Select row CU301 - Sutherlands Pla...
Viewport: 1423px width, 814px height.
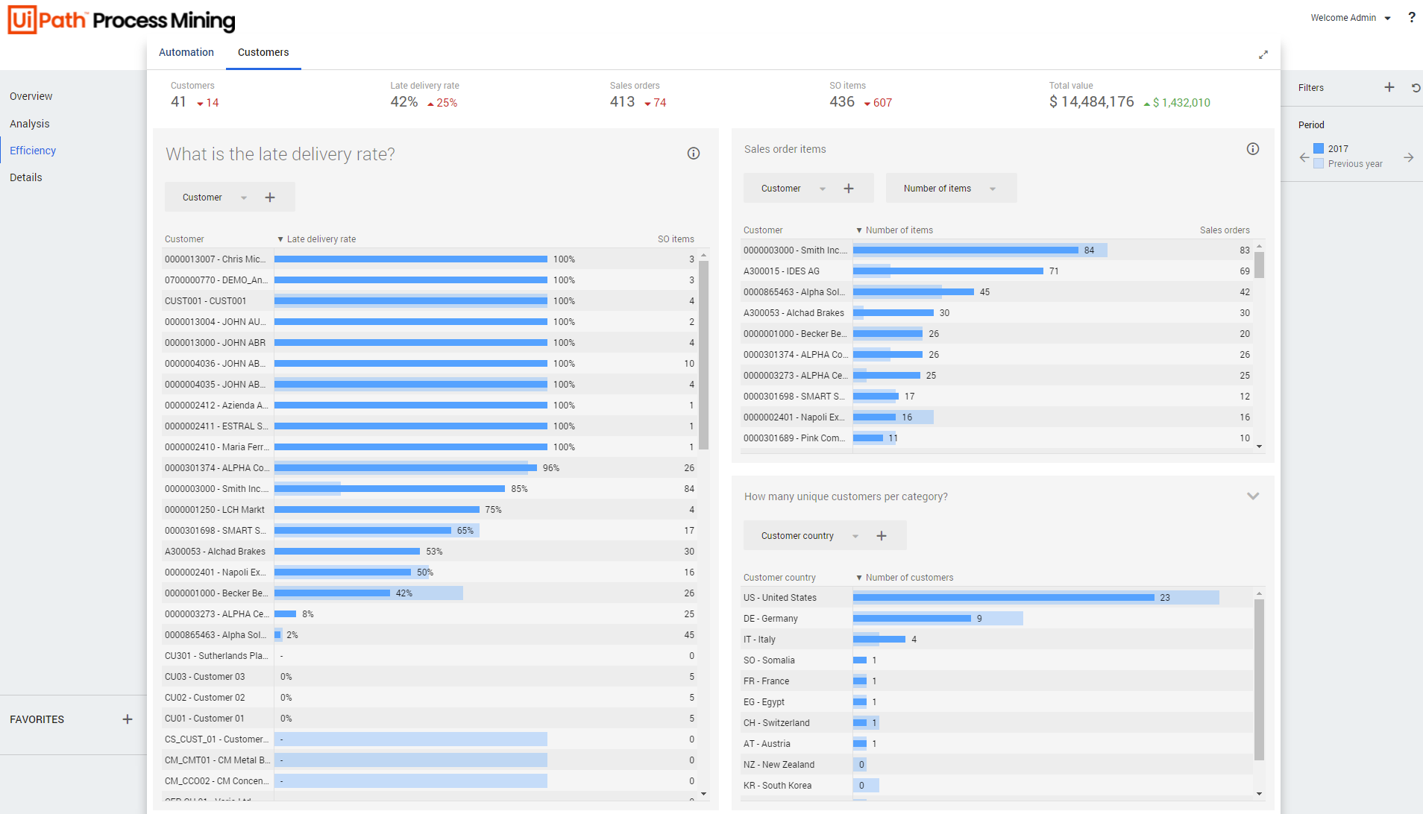[x=430, y=656]
